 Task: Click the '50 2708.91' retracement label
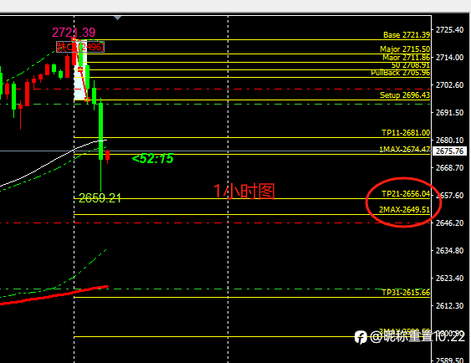(x=411, y=65)
